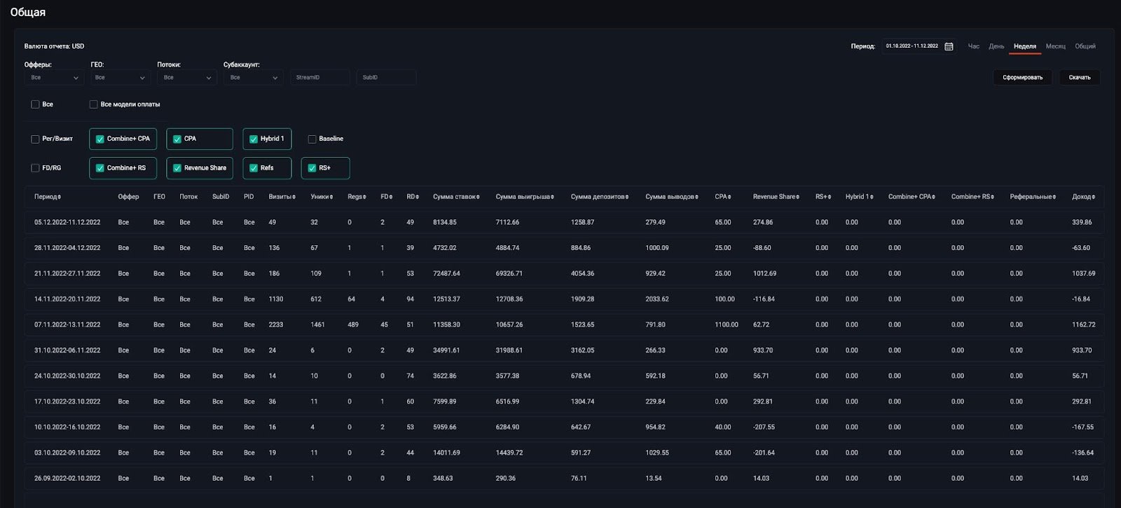Sort by Combine+ RS column header
This screenshot has height=508, width=1121.
[973, 197]
